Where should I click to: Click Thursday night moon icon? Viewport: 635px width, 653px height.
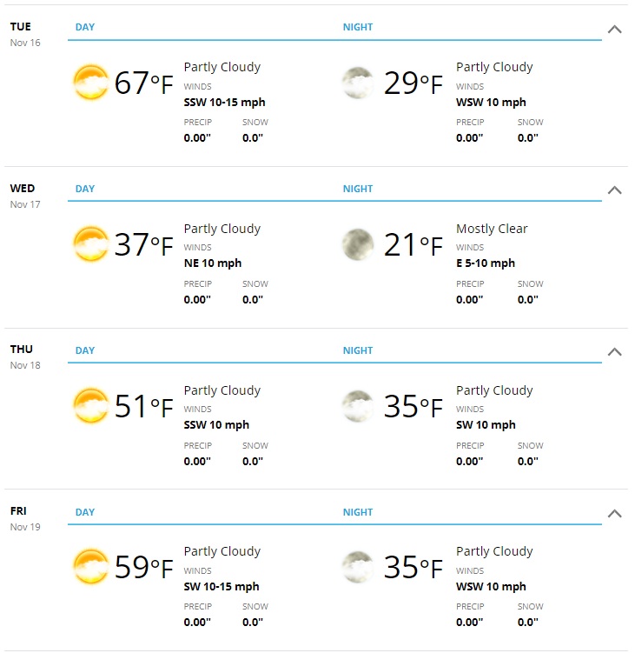[357, 406]
